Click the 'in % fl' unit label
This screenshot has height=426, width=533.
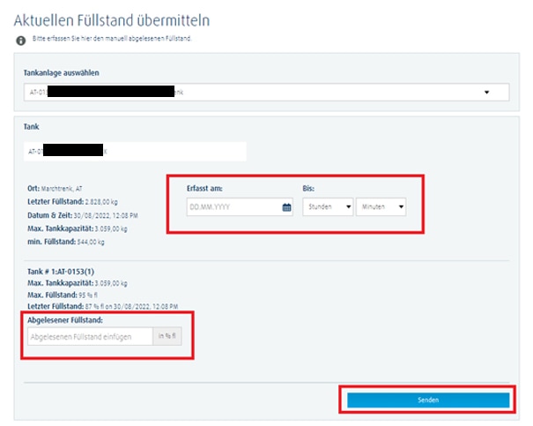point(167,336)
